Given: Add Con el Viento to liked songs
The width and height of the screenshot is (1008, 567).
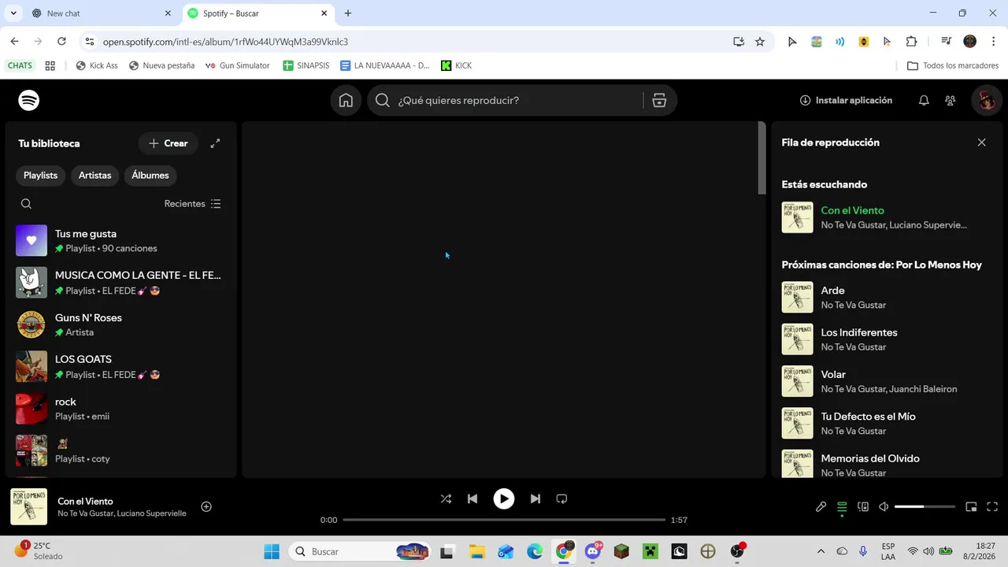Looking at the screenshot, I should [x=206, y=506].
